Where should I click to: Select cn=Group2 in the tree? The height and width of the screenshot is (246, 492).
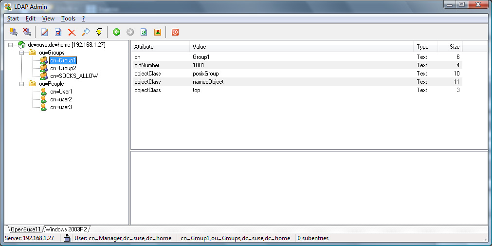point(63,68)
